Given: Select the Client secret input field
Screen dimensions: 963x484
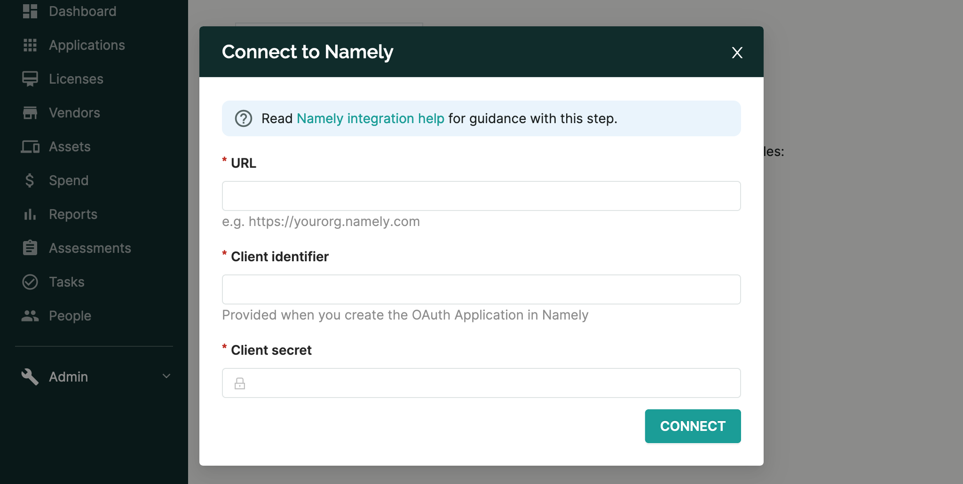Looking at the screenshot, I should coord(489,383).
